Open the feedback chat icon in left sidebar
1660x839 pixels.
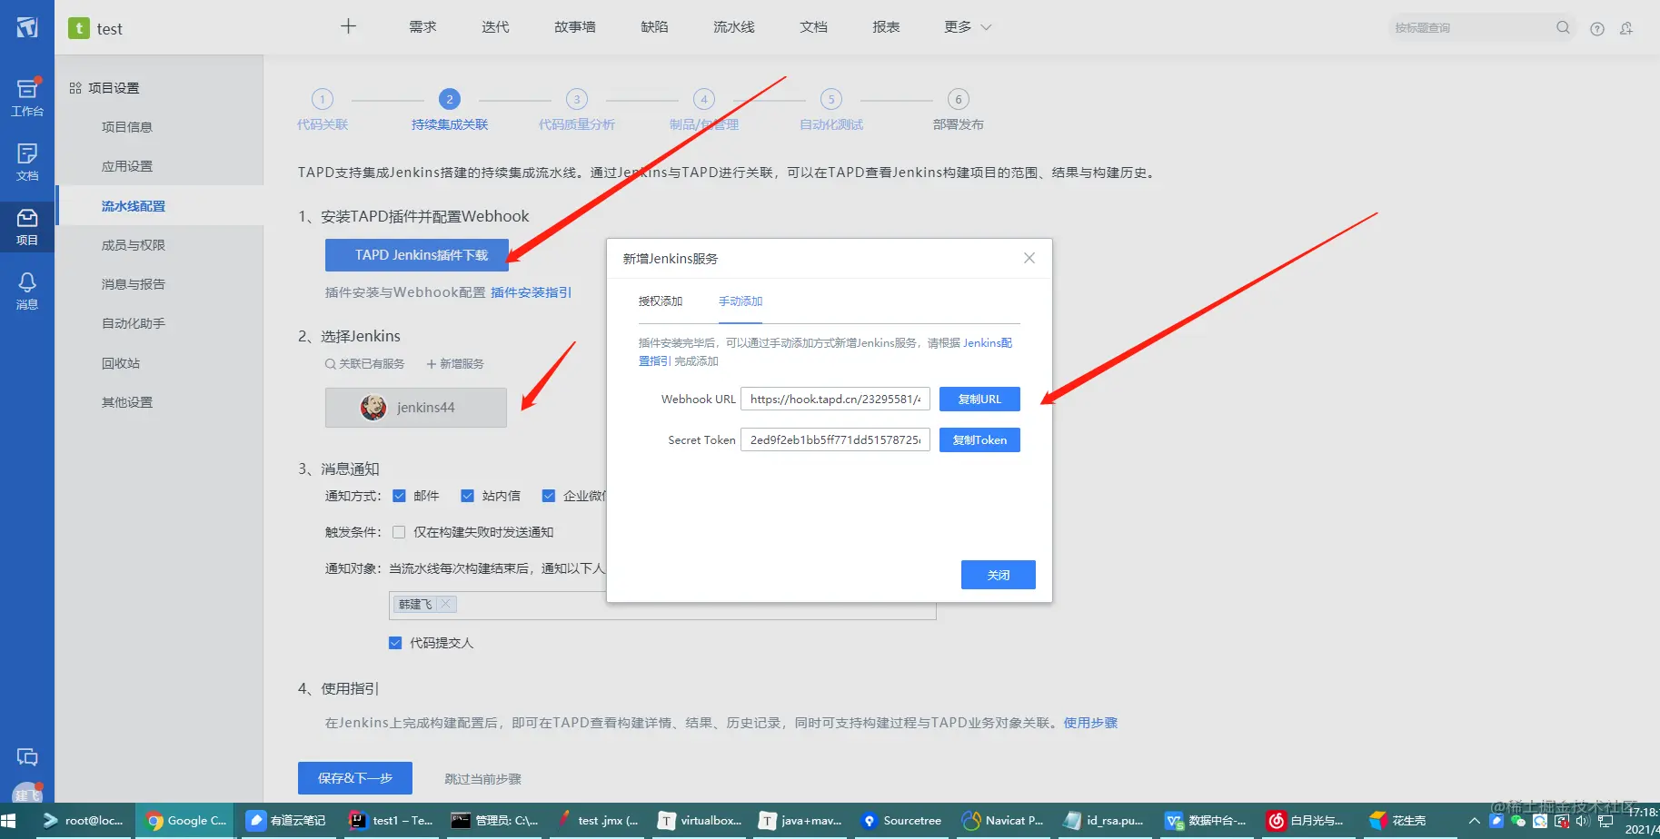pos(27,756)
